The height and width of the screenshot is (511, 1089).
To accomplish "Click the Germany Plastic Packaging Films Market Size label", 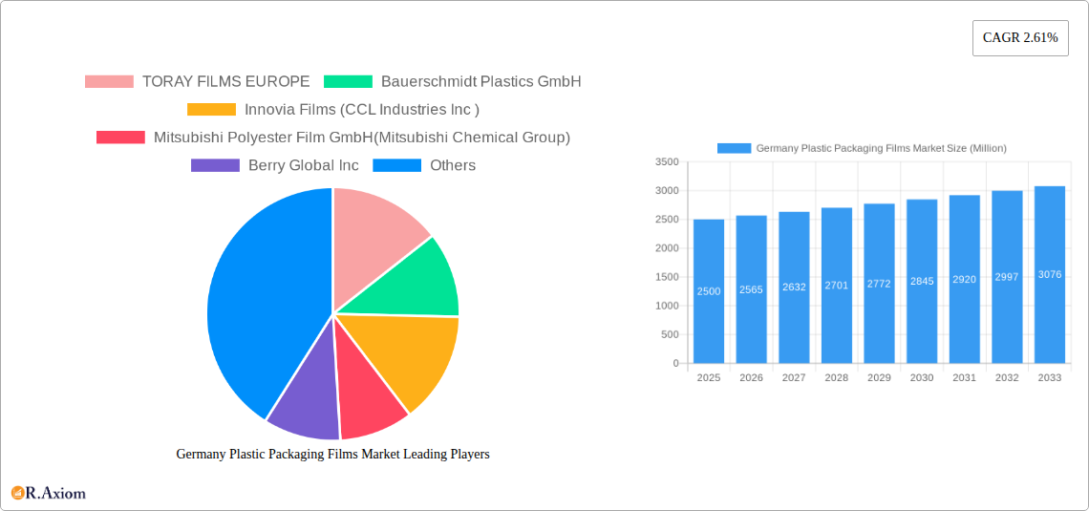I will tap(882, 149).
